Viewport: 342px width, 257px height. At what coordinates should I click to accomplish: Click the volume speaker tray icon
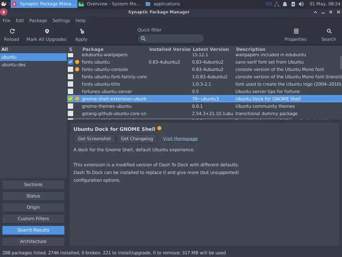tap(301, 4)
